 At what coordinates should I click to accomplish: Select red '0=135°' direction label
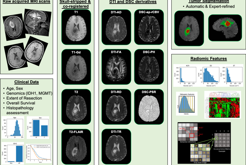click(182, 129)
